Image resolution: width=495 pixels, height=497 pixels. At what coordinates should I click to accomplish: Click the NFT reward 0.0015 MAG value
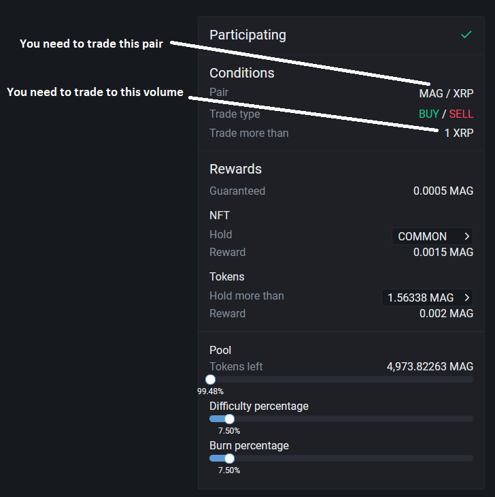[443, 252]
